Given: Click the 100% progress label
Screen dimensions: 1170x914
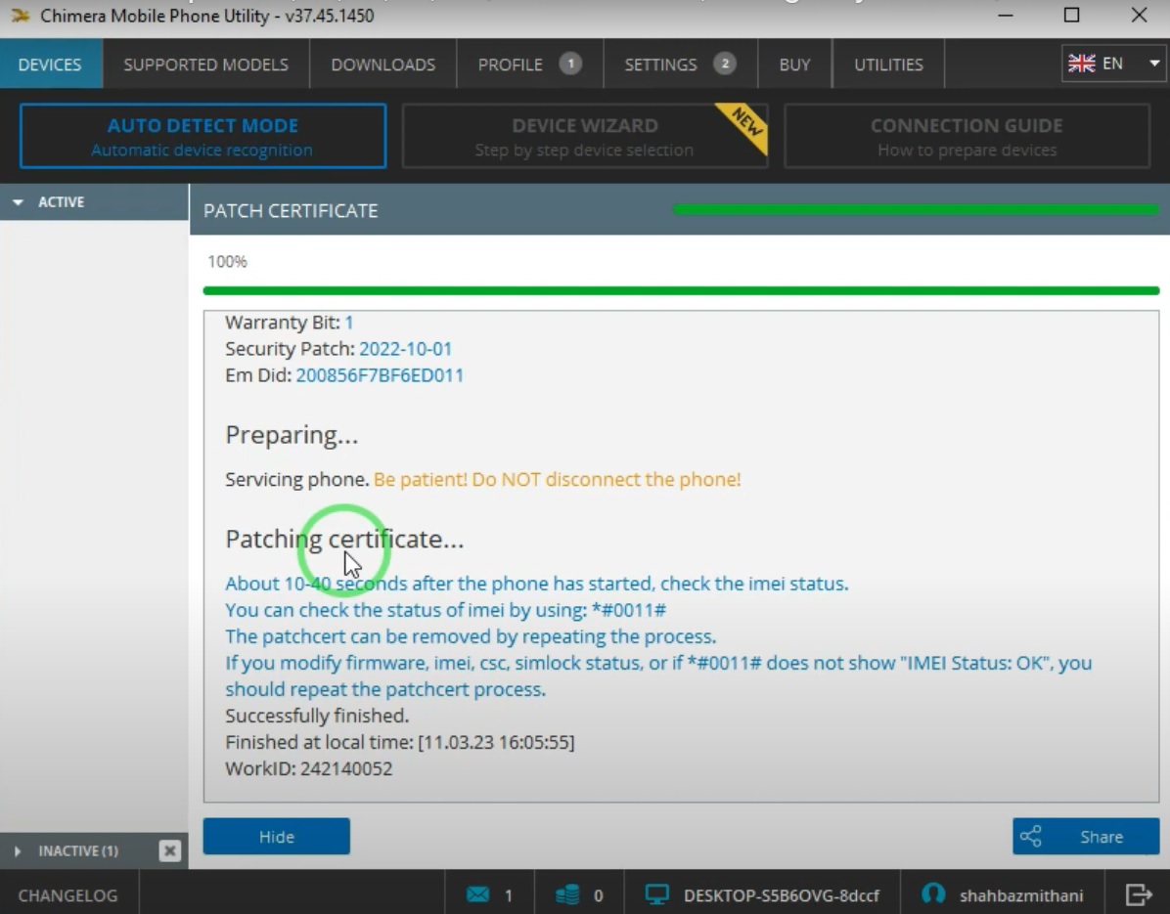Looking at the screenshot, I should tap(228, 262).
